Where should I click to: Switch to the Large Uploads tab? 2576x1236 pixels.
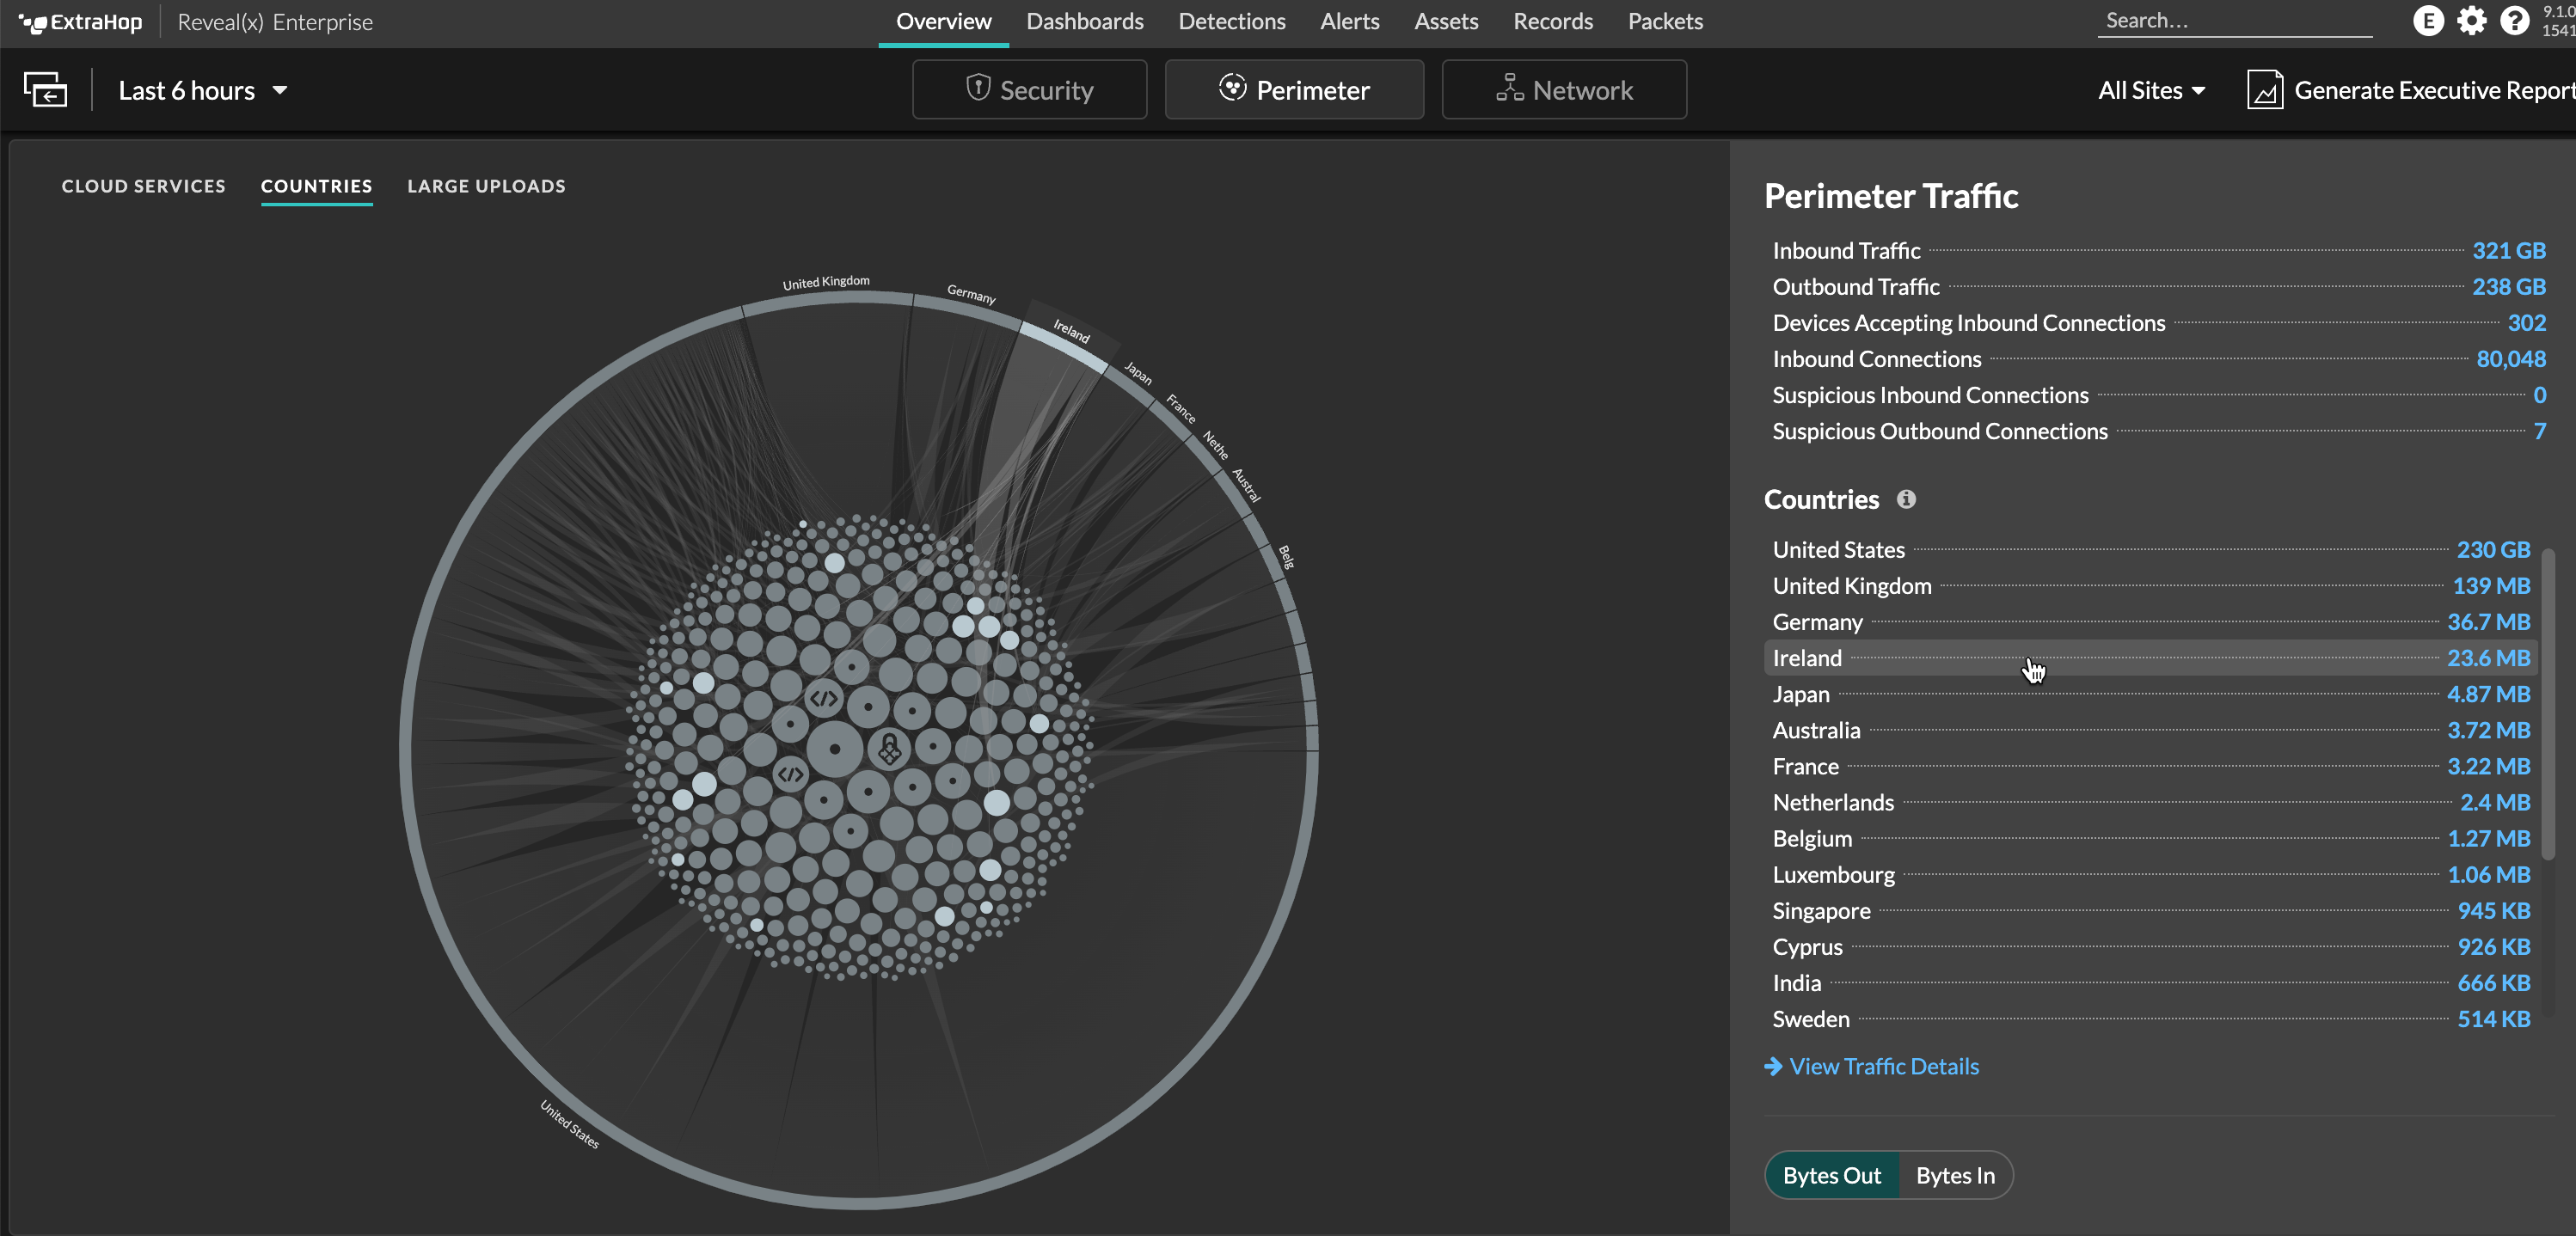[x=487, y=186]
